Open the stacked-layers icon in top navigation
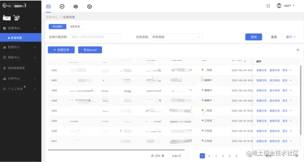The image size is (304, 162). (76, 7)
